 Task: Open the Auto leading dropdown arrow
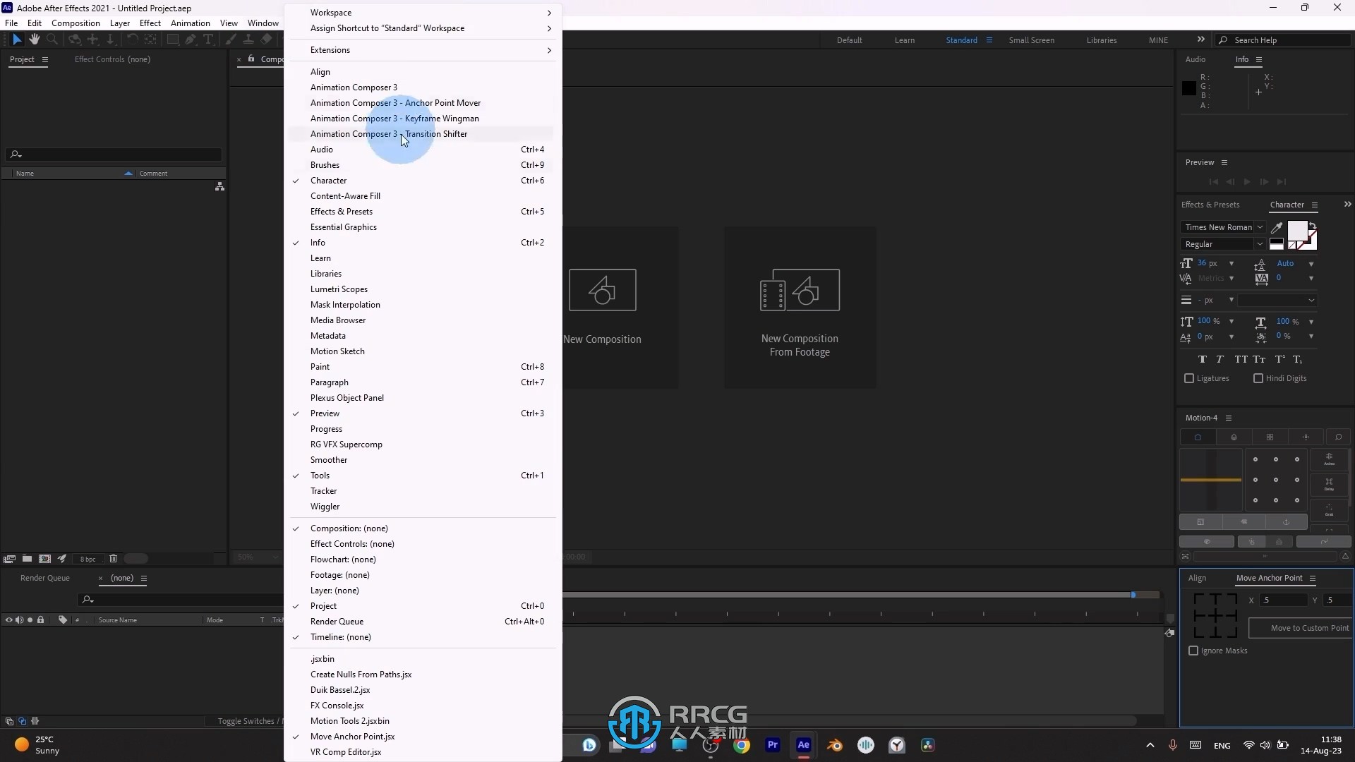tap(1311, 264)
